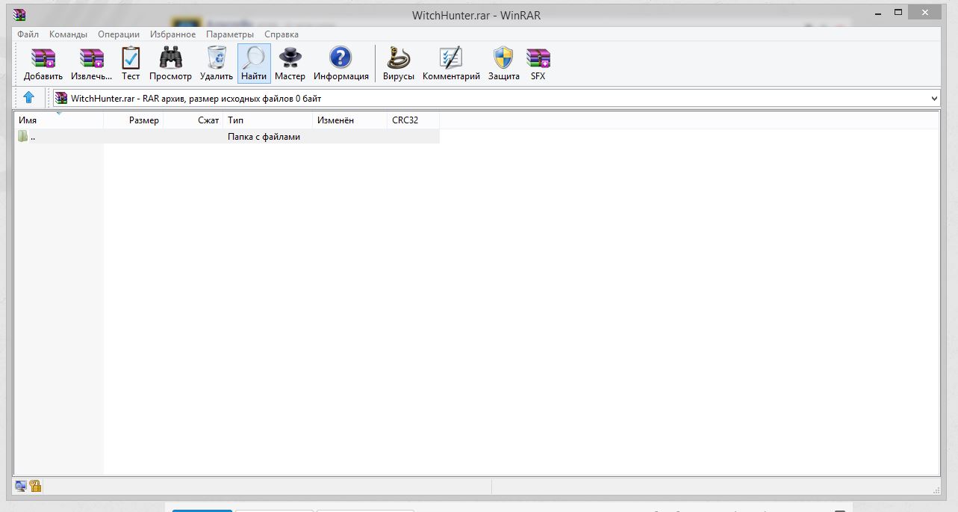
Task: Click the Извлечь (Extract) toolbar icon
Action: tap(92, 64)
